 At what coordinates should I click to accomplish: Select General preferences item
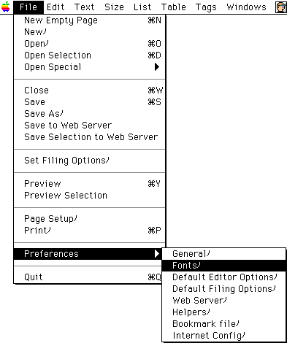(223, 254)
